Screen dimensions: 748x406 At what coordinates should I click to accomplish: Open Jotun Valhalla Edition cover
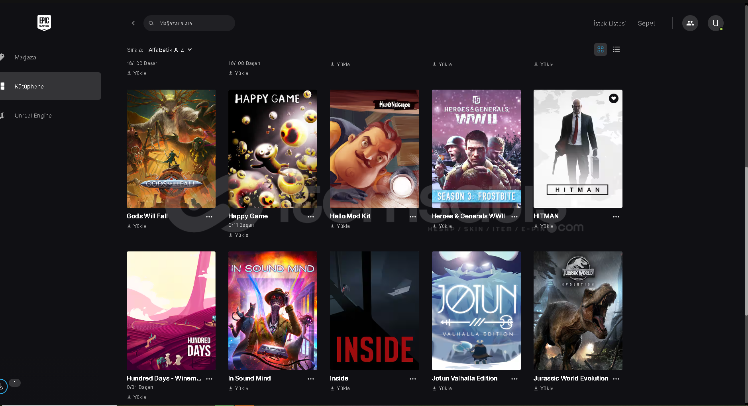(476, 311)
